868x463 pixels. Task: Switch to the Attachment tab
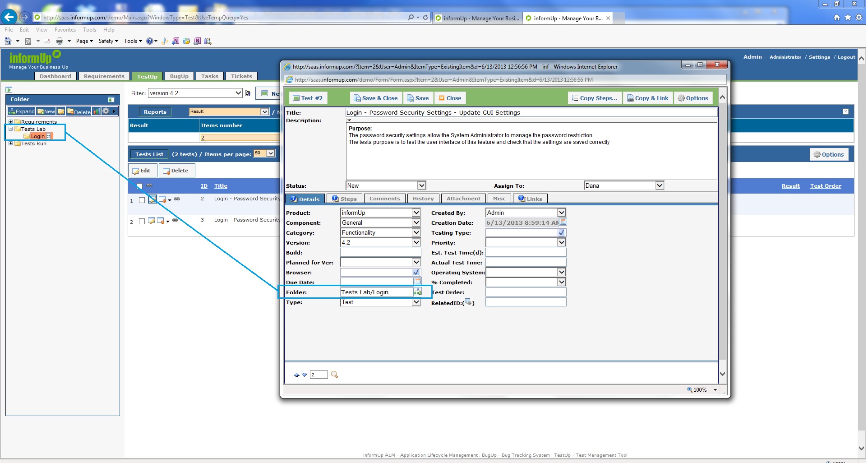point(463,199)
